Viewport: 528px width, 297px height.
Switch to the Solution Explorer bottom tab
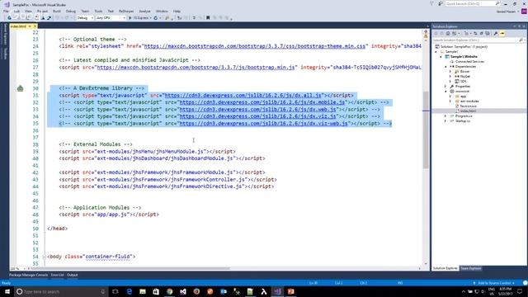click(x=445, y=268)
